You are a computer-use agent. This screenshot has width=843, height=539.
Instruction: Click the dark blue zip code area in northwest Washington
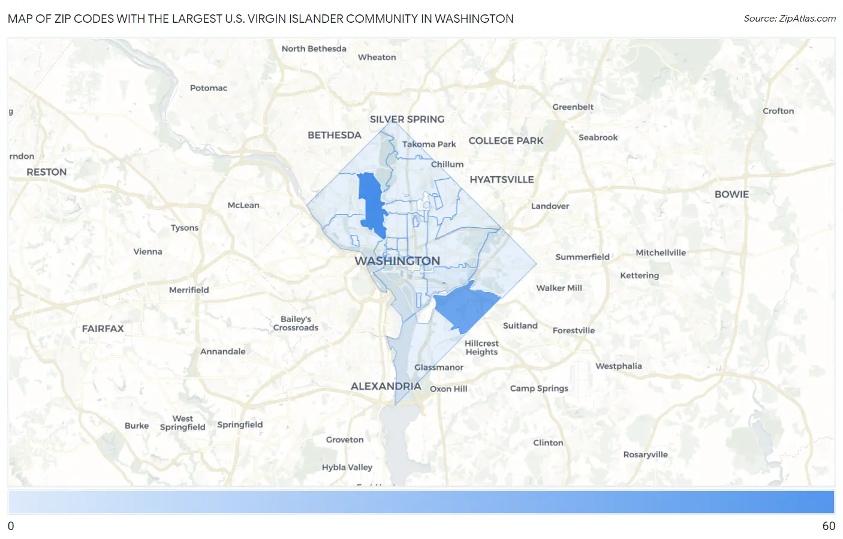click(372, 205)
